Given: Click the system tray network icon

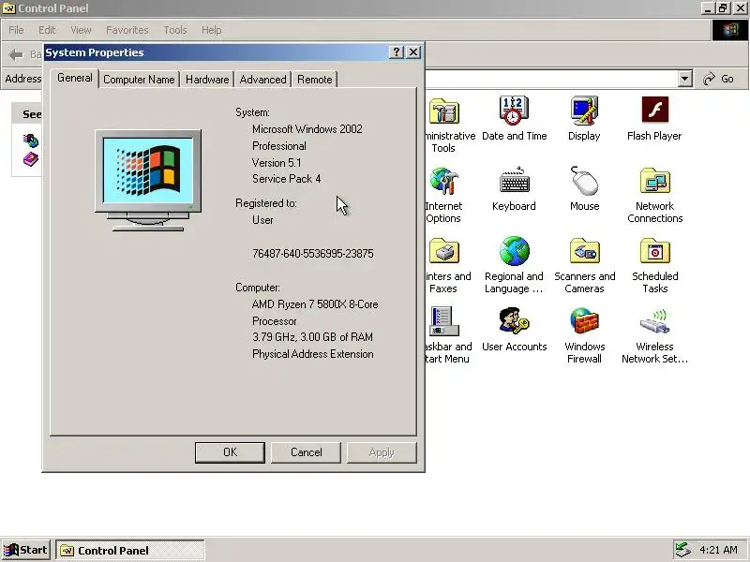Looking at the screenshot, I should pos(682,550).
